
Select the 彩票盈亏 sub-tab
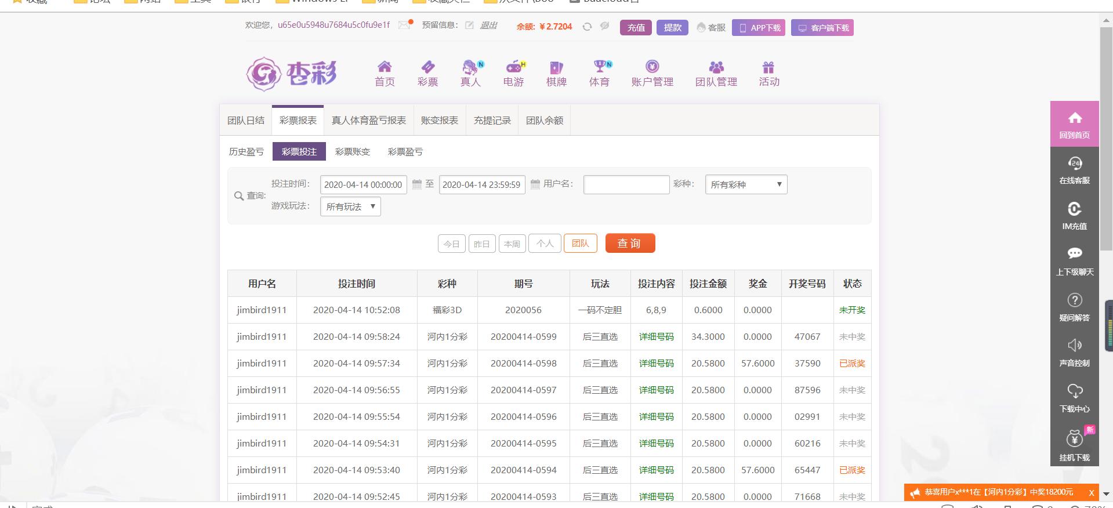click(405, 151)
